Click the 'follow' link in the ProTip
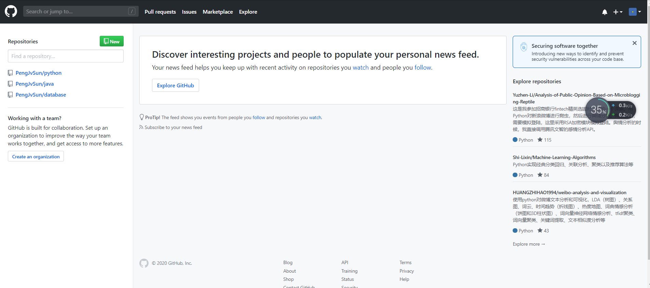The height and width of the screenshot is (288, 650). 259,118
